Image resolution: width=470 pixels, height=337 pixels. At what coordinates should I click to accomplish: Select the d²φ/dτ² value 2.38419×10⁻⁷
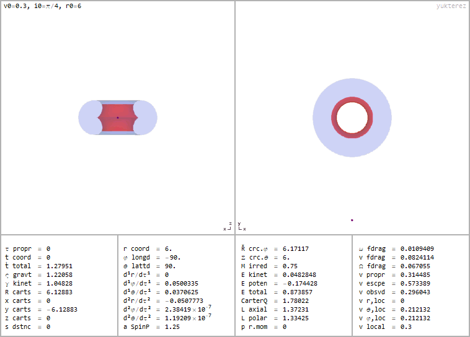tap(188, 309)
